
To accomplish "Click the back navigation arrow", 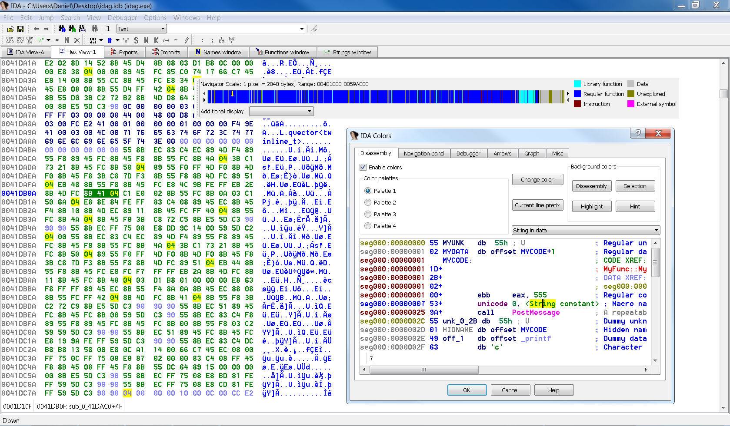I will (x=36, y=29).
